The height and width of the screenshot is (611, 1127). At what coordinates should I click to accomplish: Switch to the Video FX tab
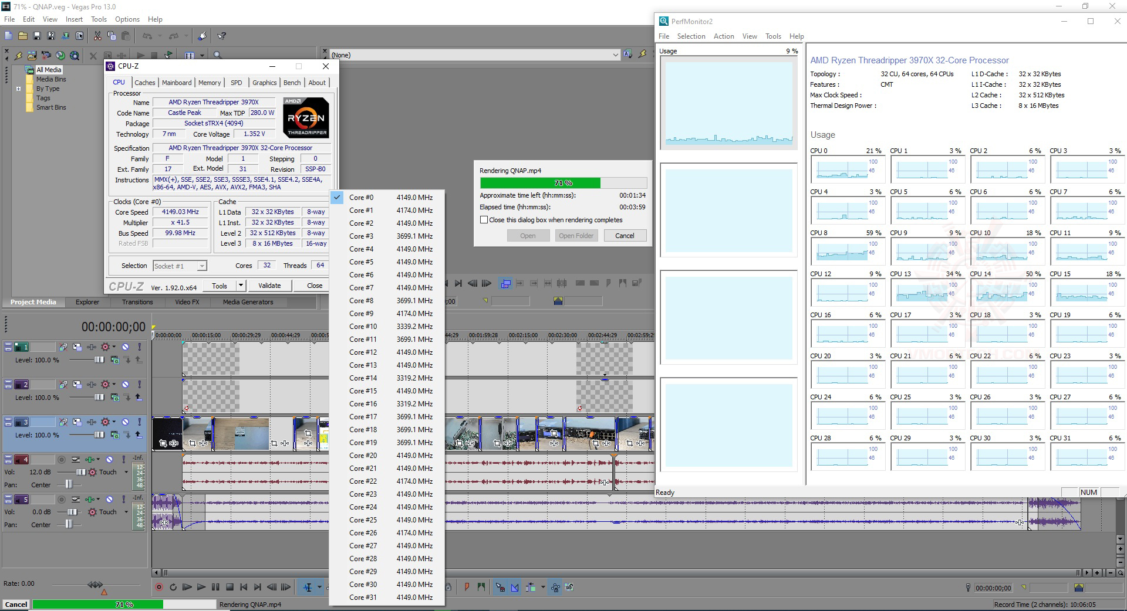tap(187, 302)
